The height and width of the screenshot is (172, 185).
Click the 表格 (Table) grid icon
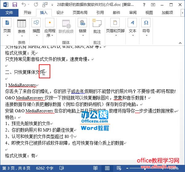click(x=22, y=23)
